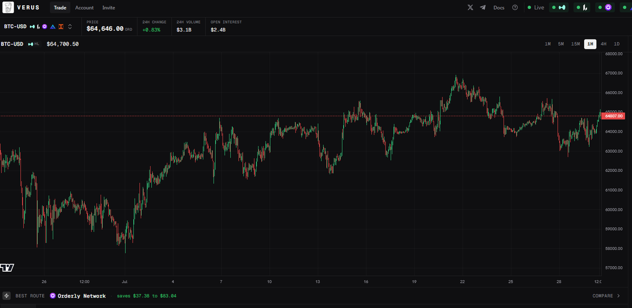The height and width of the screenshot is (308, 632).
Task: Go to the Invite tab
Action: point(108,8)
